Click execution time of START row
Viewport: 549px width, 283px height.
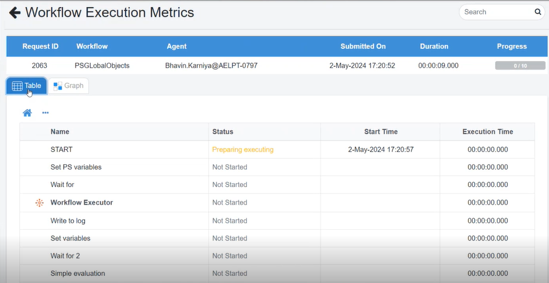coord(488,149)
